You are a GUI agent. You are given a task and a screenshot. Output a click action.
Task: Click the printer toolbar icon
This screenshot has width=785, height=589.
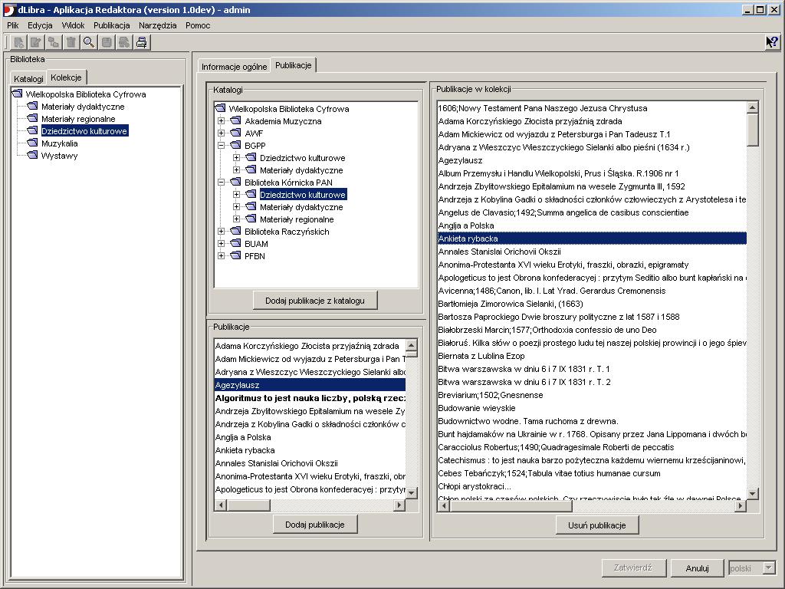142,43
